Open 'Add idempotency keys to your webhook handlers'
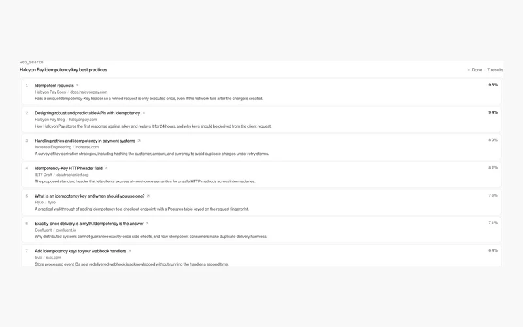 [x=80, y=251]
